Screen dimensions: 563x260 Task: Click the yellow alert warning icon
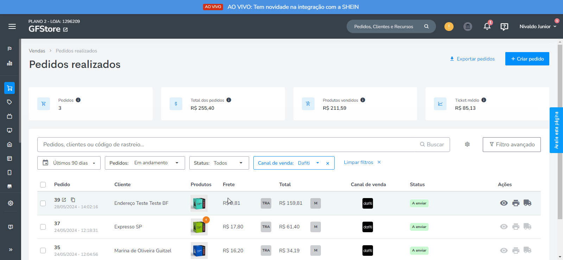click(x=449, y=26)
